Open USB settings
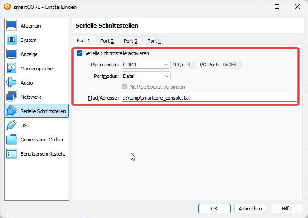This screenshot has height=218, width=308. pyautogui.click(x=37, y=125)
